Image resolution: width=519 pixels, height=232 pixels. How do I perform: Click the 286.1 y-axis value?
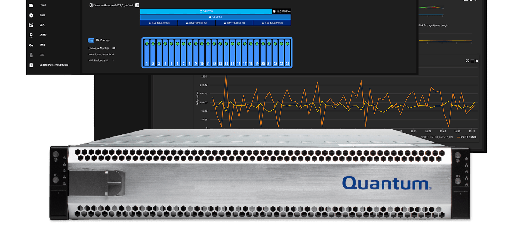(x=204, y=76)
